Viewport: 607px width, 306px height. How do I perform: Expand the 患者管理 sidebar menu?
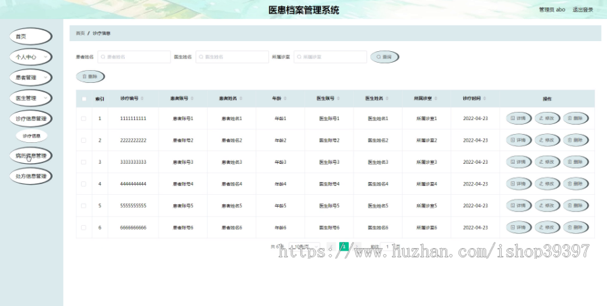pos(30,78)
